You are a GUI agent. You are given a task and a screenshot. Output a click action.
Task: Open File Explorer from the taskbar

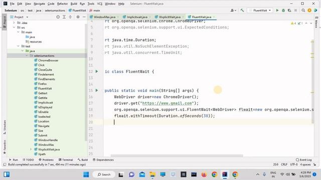coord(152,174)
